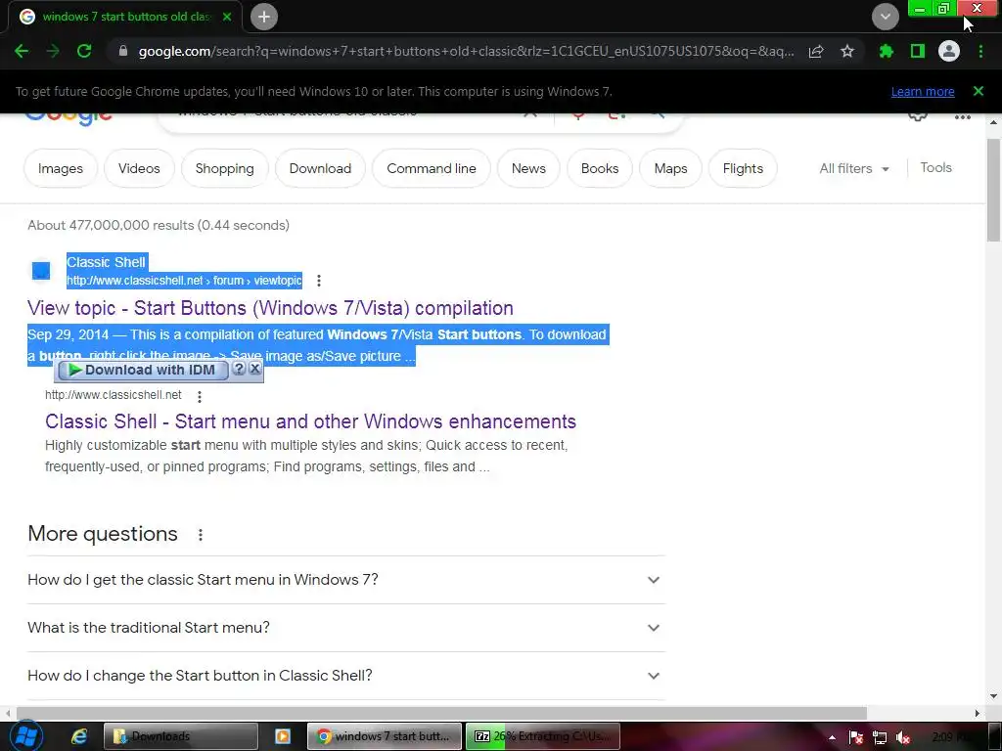
Task: Click the address bar URL
Action: click(x=466, y=51)
